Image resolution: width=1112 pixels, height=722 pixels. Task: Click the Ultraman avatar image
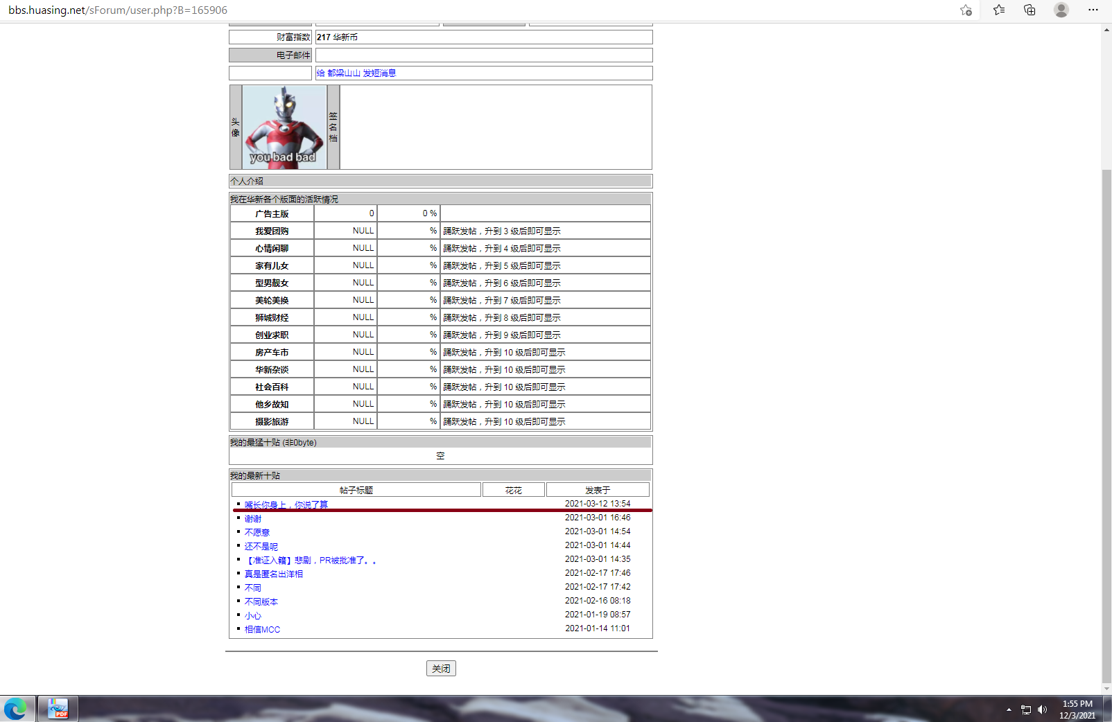coord(284,127)
